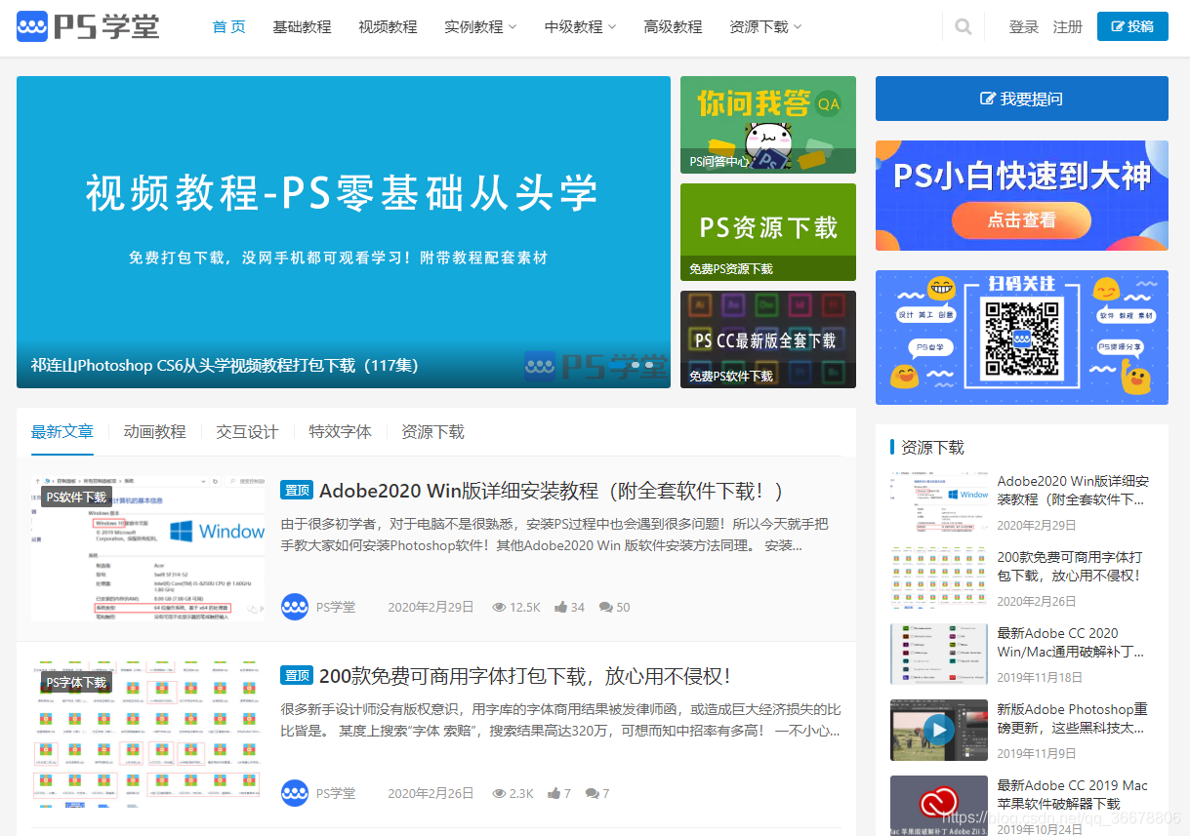Click Creative Cloud thumbnail for Adobe CC 2019 Mac

pos(939,806)
